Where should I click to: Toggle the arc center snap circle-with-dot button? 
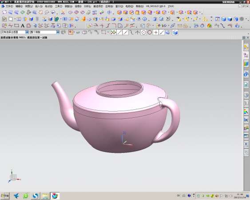point(143,32)
